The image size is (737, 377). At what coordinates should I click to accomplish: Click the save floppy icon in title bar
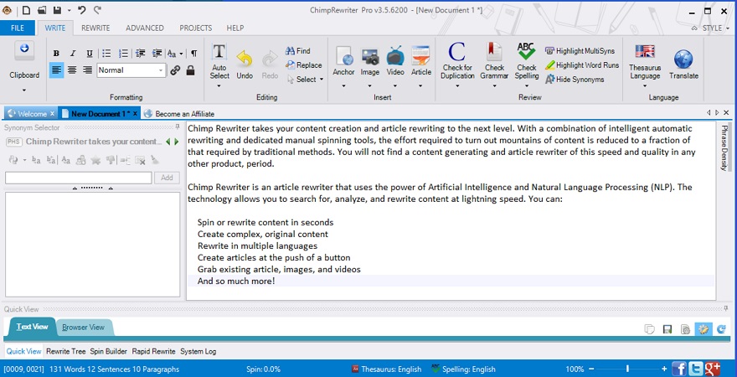coord(57,10)
